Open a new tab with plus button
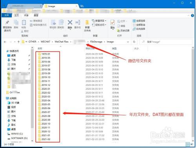Screen dimensions: 196x148 (x=82, y=6)
